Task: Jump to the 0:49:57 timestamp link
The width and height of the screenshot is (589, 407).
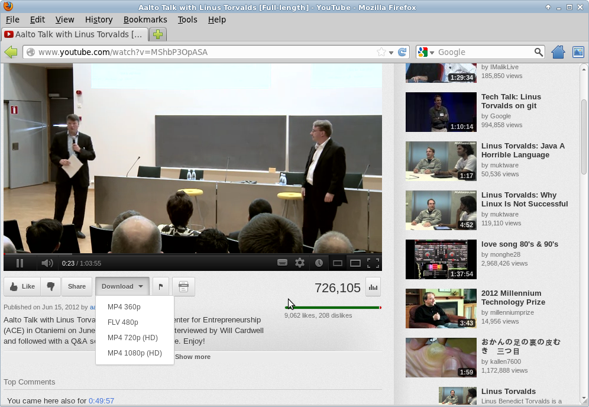Action: coord(102,400)
